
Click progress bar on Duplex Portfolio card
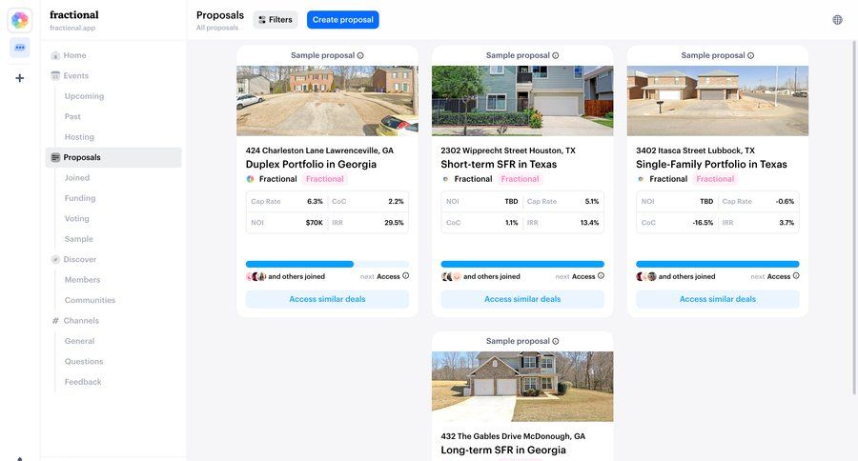pos(327,264)
